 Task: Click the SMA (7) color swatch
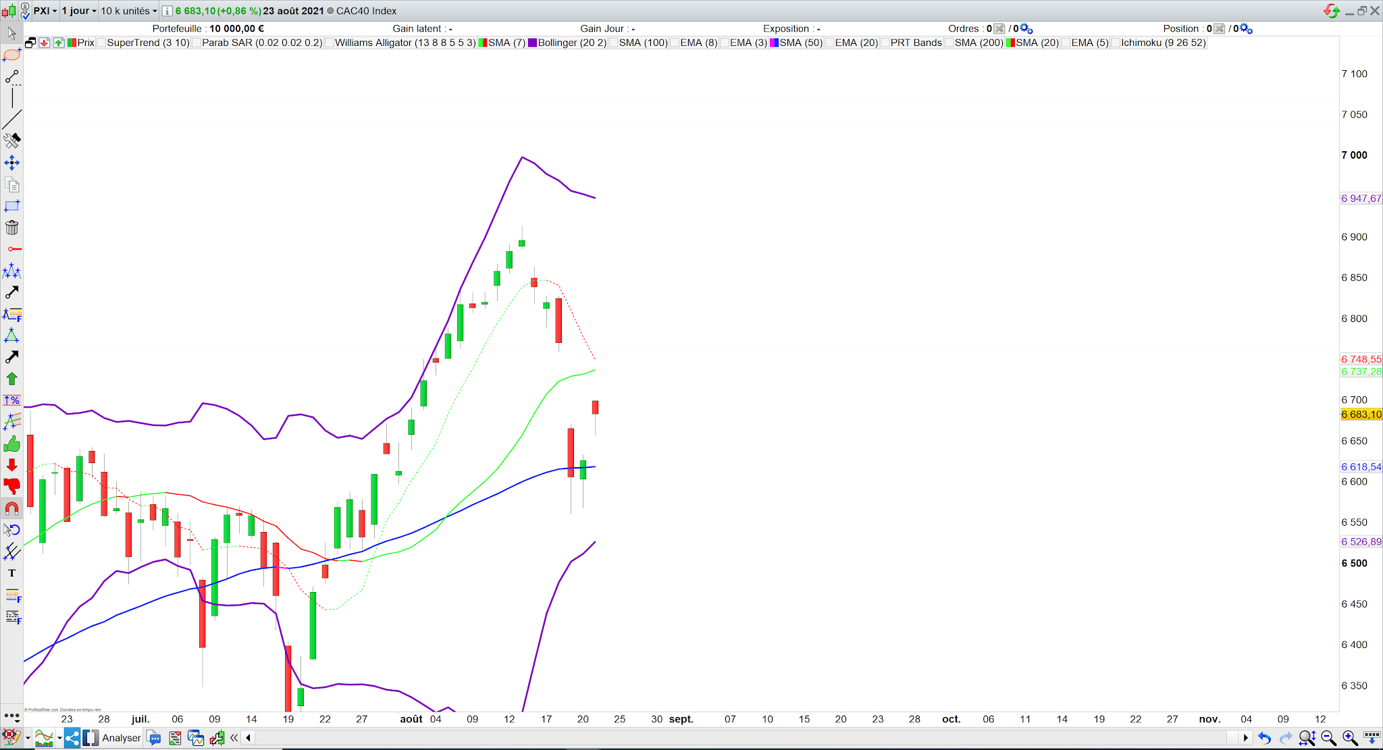tap(483, 43)
